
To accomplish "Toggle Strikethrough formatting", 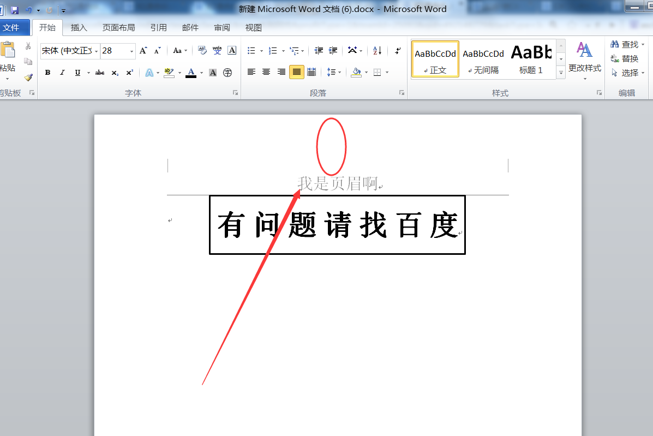I will [100, 73].
